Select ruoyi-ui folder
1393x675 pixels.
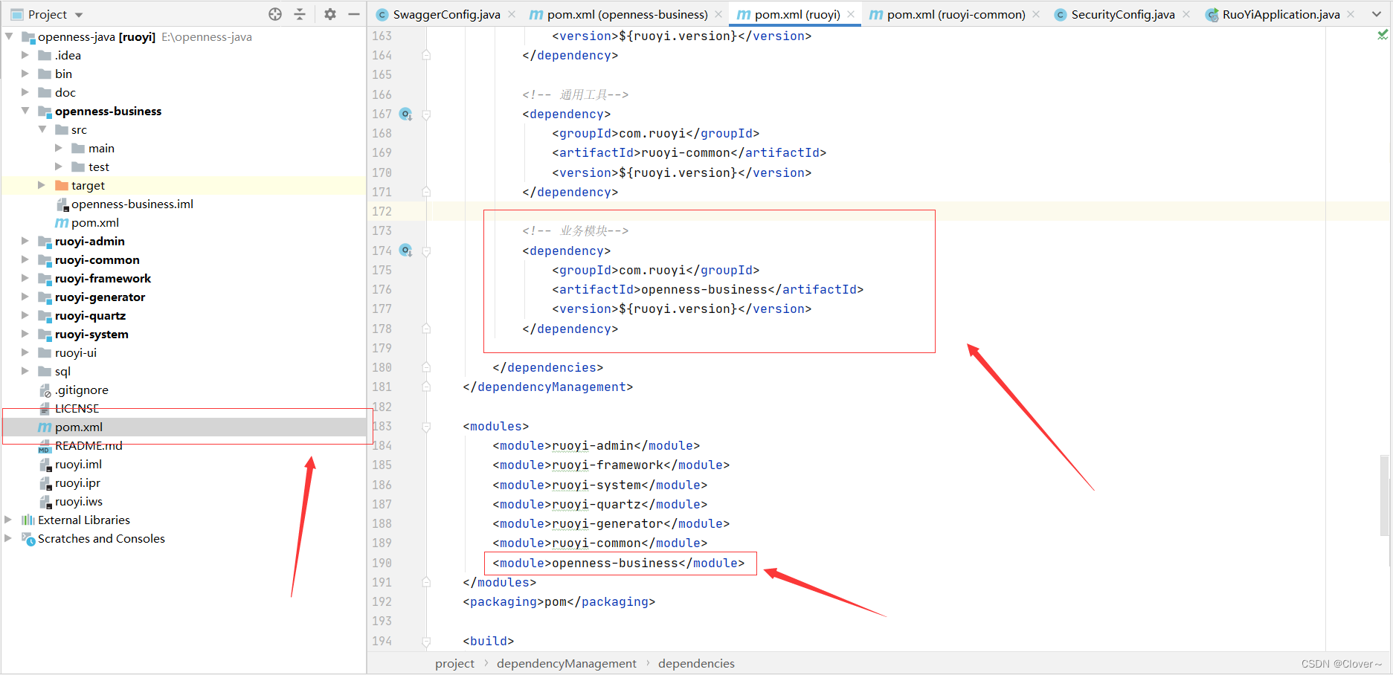pyautogui.click(x=76, y=352)
